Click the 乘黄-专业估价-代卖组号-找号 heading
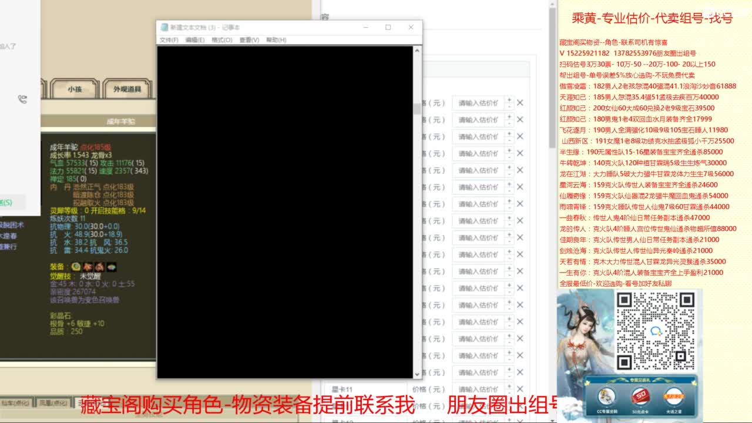Image resolution: width=752 pixels, height=423 pixels. click(652, 18)
